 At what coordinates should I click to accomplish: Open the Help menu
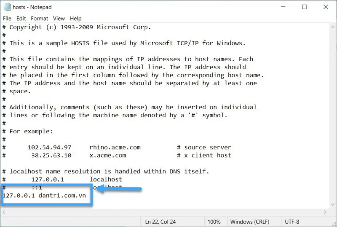76,19
